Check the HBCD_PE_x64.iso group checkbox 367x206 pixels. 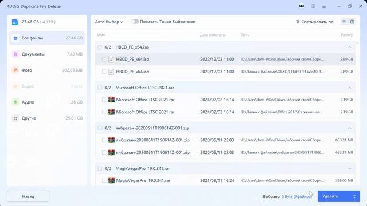point(100,47)
